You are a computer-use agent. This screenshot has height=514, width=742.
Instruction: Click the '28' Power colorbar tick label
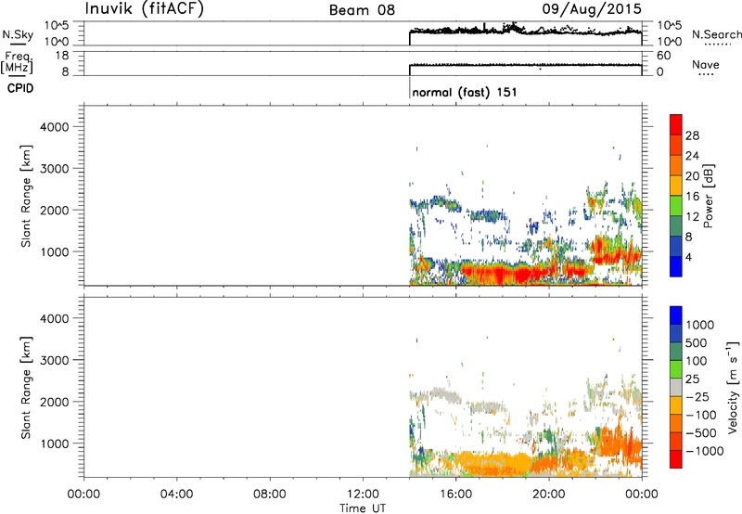coord(692,135)
